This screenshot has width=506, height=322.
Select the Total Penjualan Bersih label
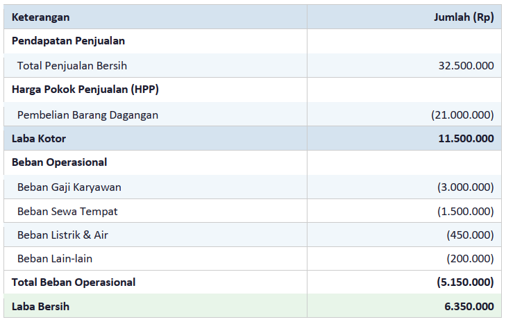(x=72, y=66)
